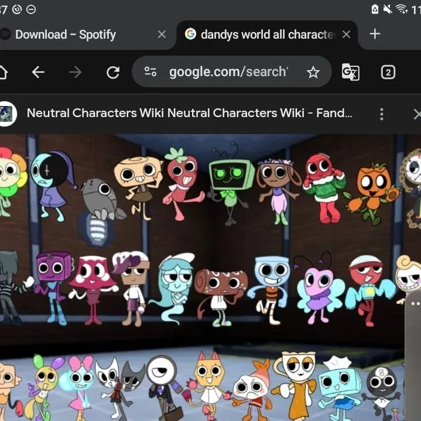The image size is (421, 421).
Task: Open the Google Translate icon
Action: [x=350, y=72]
